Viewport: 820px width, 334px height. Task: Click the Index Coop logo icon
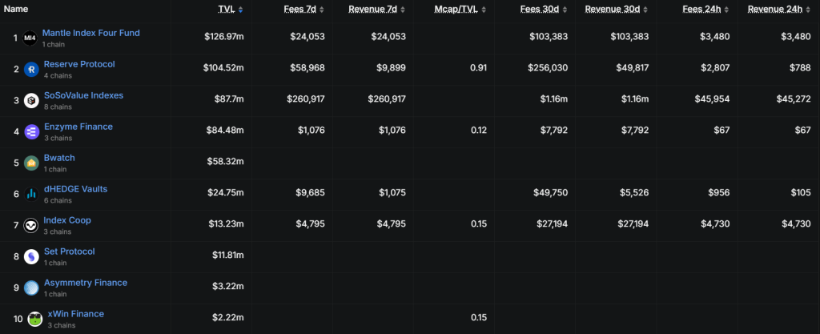(30, 225)
